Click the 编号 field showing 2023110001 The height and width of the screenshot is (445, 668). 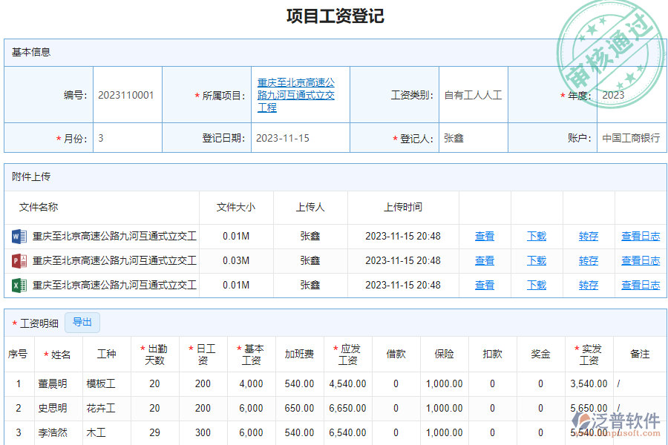(126, 94)
